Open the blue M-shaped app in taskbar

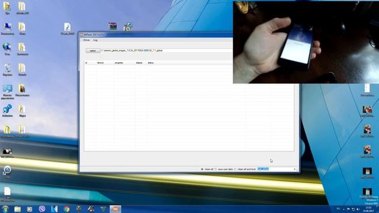(x=54, y=209)
